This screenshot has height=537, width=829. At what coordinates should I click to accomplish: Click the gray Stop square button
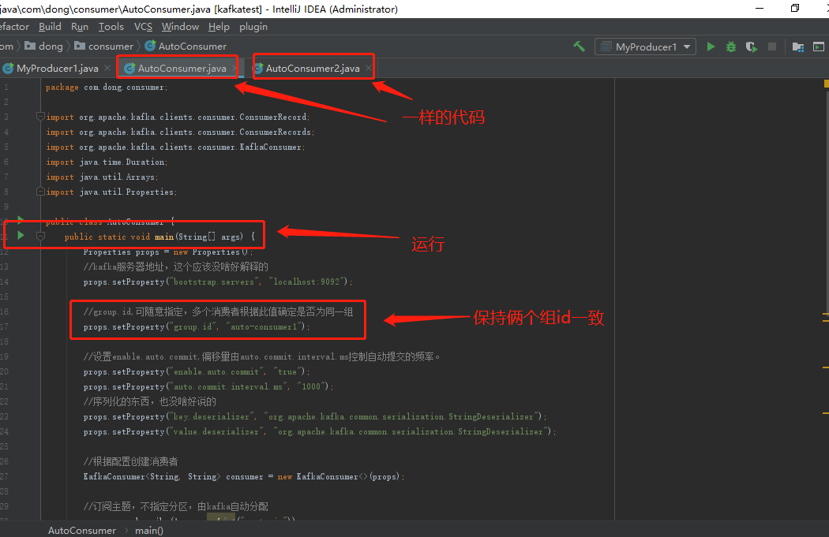click(772, 47)
